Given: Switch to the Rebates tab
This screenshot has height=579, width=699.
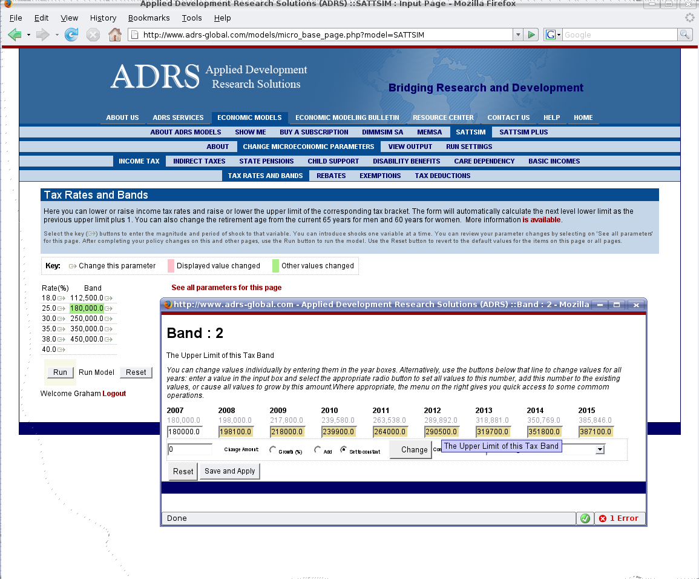Looking at the screenshot, I should point(331,176).
